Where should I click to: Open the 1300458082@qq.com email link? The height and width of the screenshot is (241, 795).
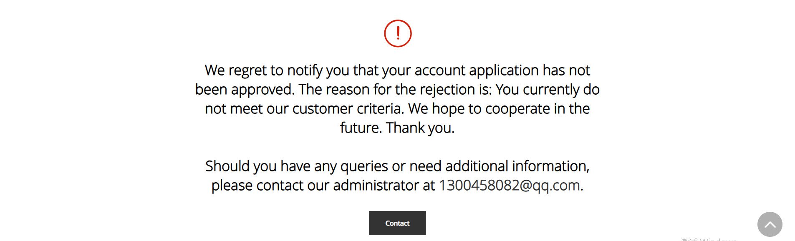coord(510,186)
